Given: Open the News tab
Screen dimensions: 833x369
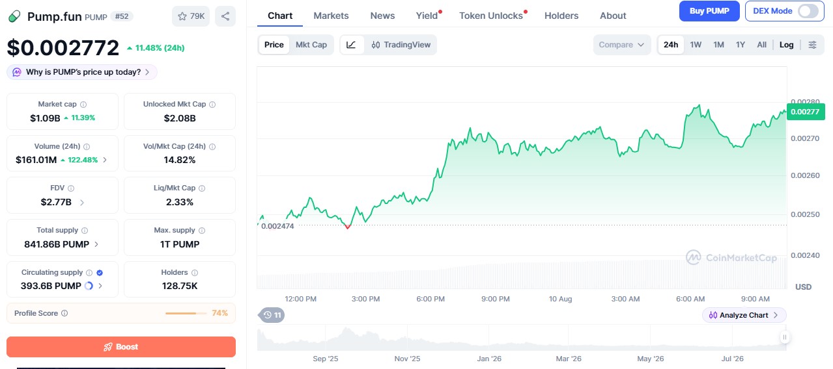Looking at the screenshot, I should point(382,16).
